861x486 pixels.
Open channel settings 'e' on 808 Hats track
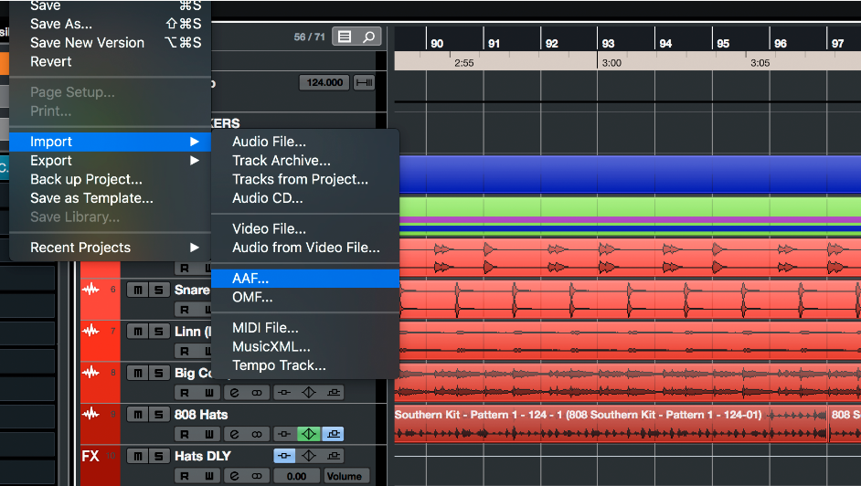pos(235,434)
